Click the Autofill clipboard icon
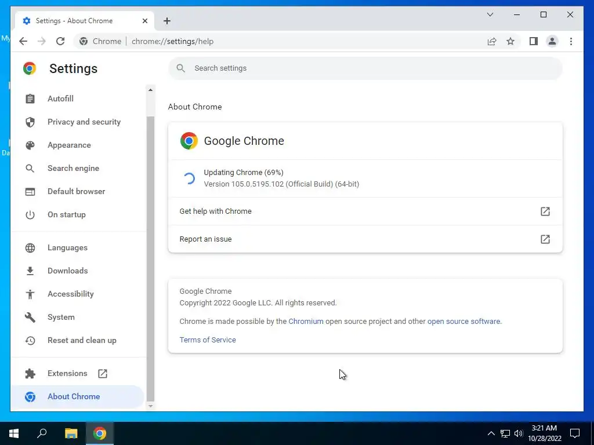594x445 pixels. (x=30, y=99)
